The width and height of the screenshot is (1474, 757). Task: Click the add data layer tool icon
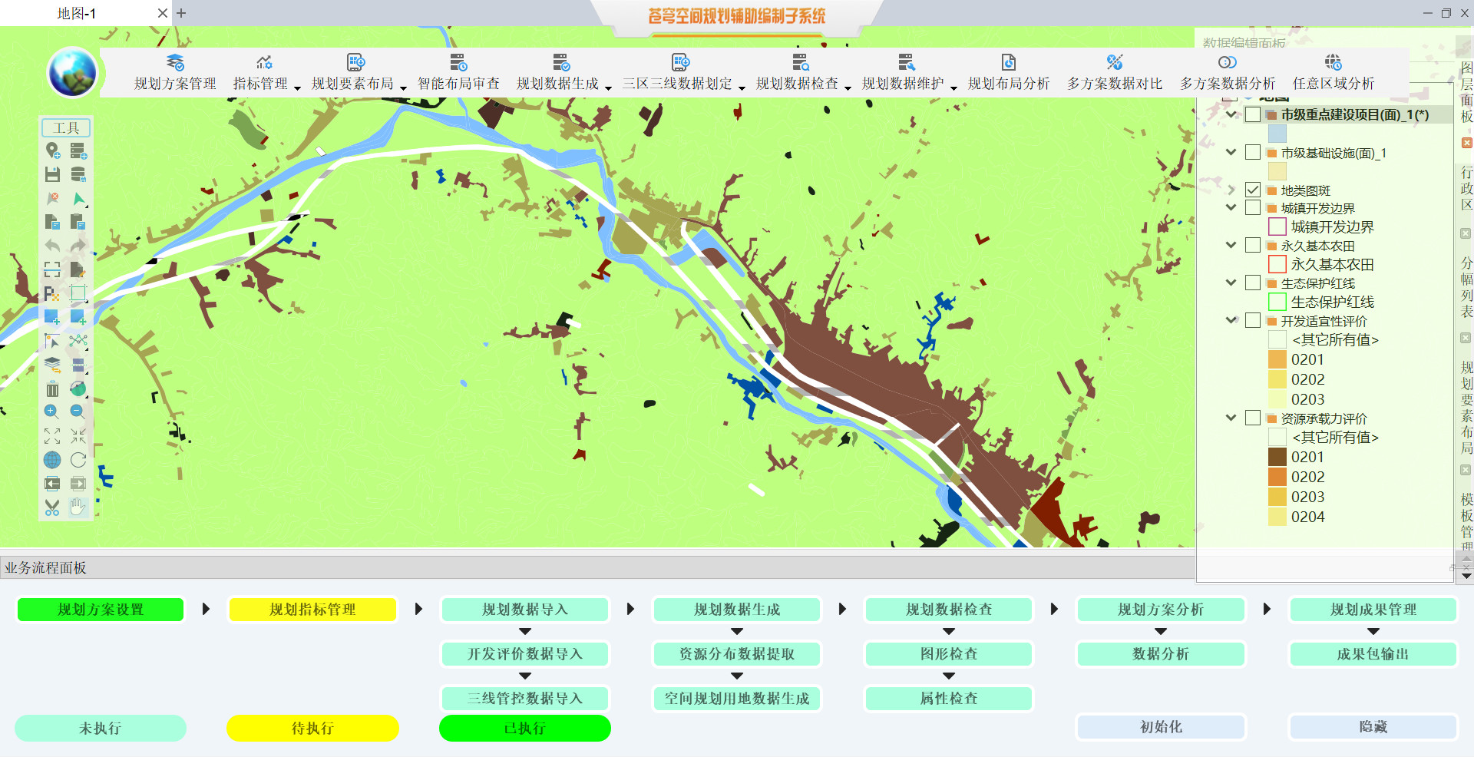click(x=78, y=150)
